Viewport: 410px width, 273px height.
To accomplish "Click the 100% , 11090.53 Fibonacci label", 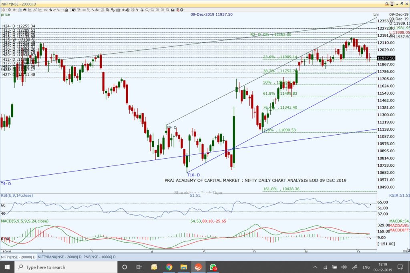I will [x=279, y=130].
